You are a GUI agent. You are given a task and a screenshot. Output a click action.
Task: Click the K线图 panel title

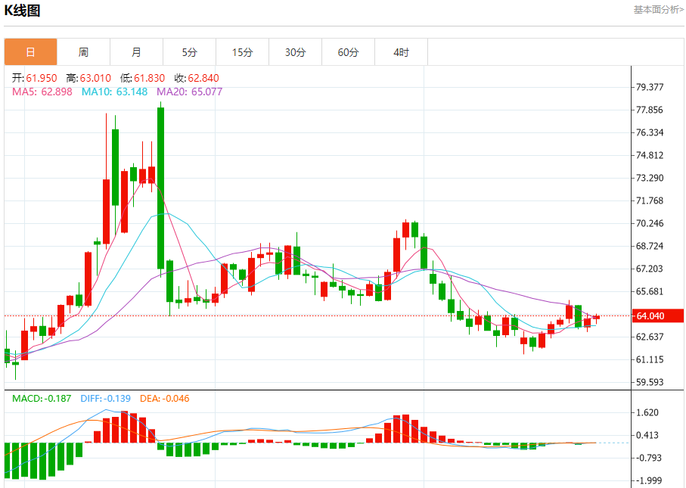(23, 11)
